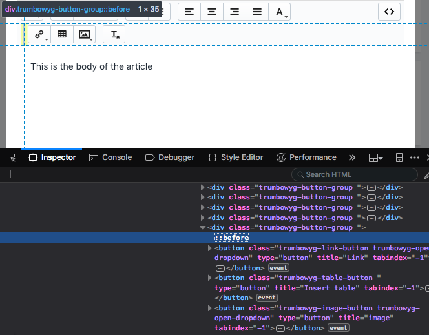
Task: Open the Performance tab
Action: click(306, 157)
